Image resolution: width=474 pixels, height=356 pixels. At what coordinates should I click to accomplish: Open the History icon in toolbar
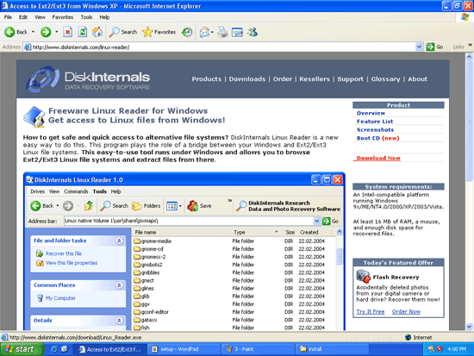coord(187,32)
